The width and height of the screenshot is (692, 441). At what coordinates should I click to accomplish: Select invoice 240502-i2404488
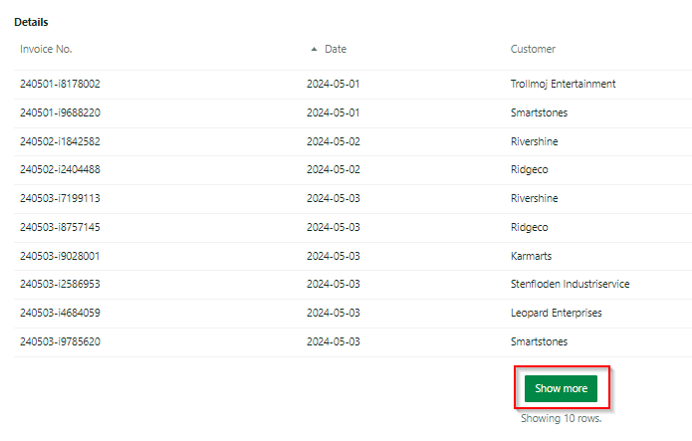point(60,169)
